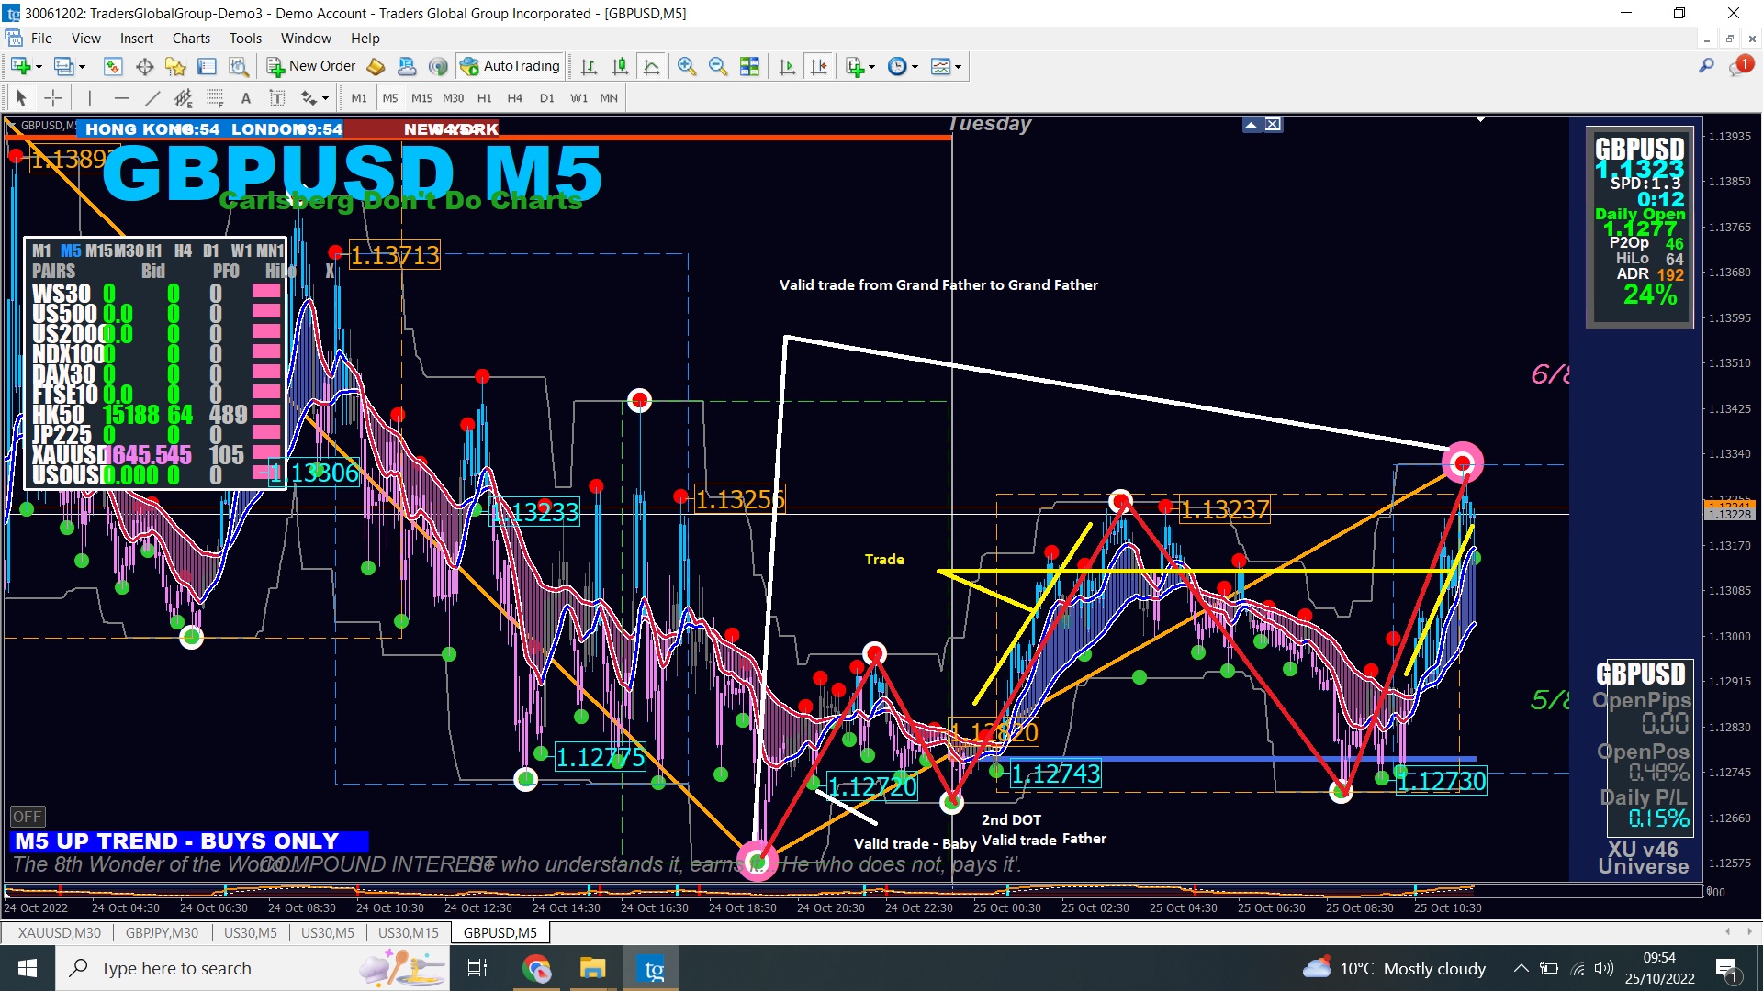Select the H4 timeframe button

click(514, 98)
